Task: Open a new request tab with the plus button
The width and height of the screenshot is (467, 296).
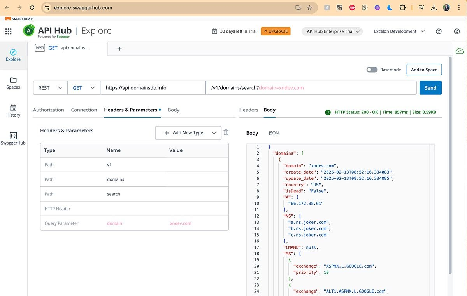Action: (x=119, y=49)
